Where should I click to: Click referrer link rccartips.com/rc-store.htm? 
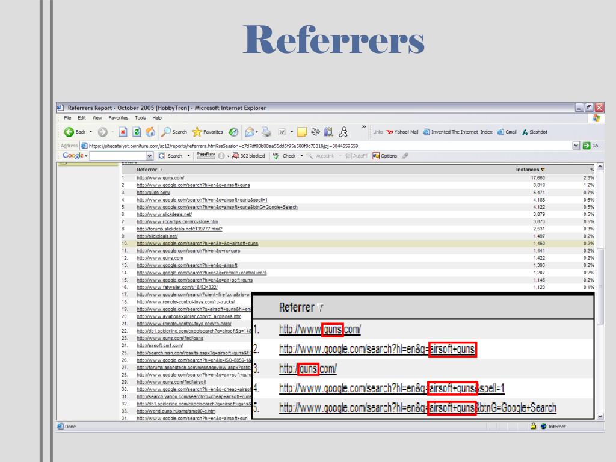click(177, 221)
